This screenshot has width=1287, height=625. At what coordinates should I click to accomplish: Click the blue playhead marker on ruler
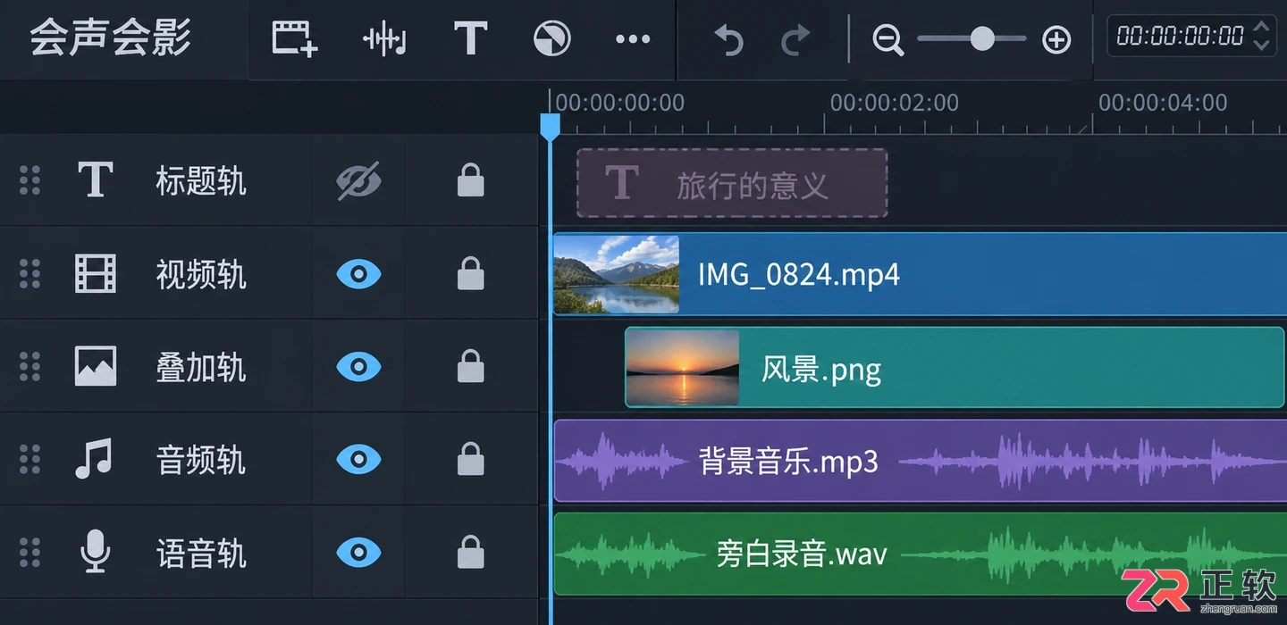click(x=550, y=126)
